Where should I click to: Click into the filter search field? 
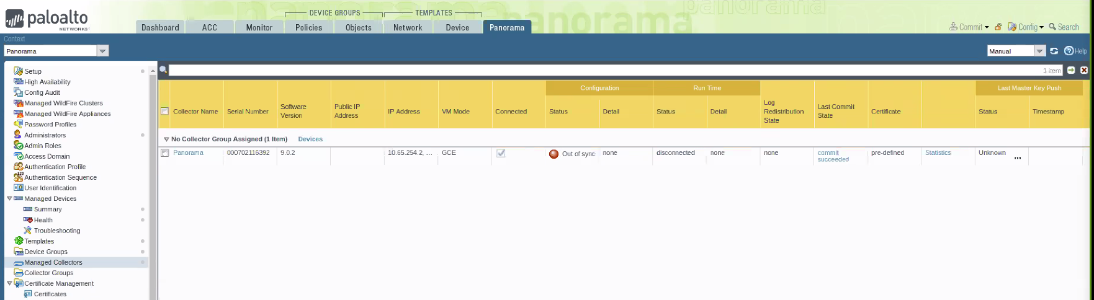(616, 70)
